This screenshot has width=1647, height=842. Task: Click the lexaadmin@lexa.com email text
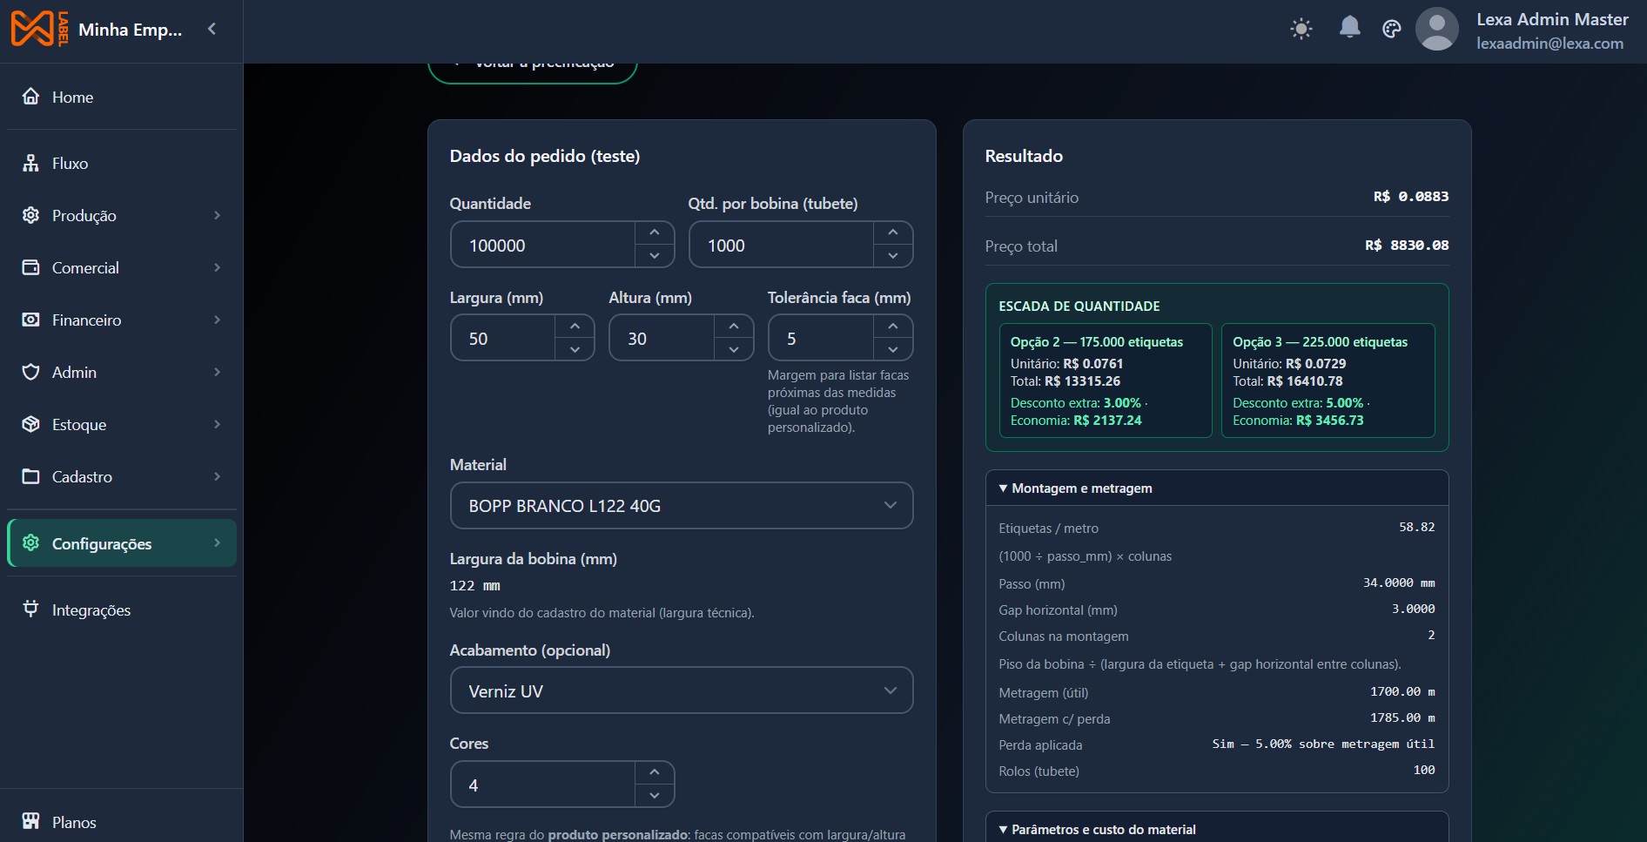pyautogui.click(x=1550, y=44)
